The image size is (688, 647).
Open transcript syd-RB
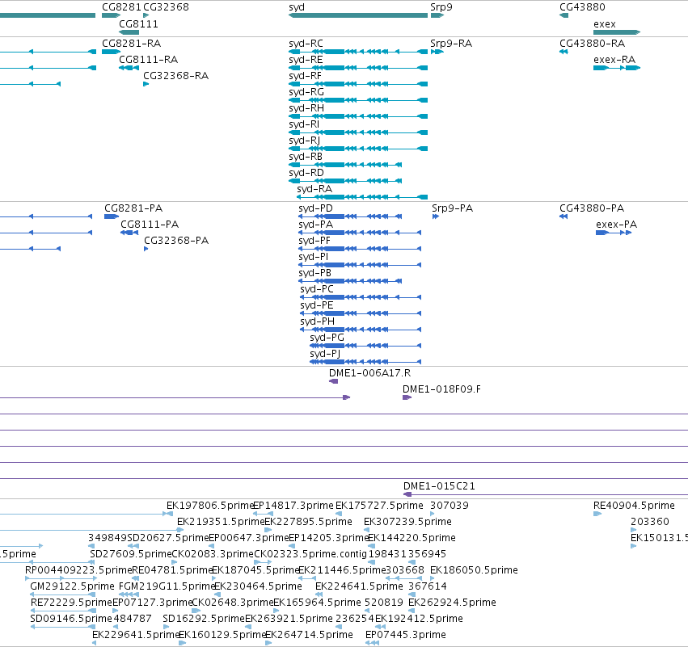pyautogui.click(x=306, y=157)
